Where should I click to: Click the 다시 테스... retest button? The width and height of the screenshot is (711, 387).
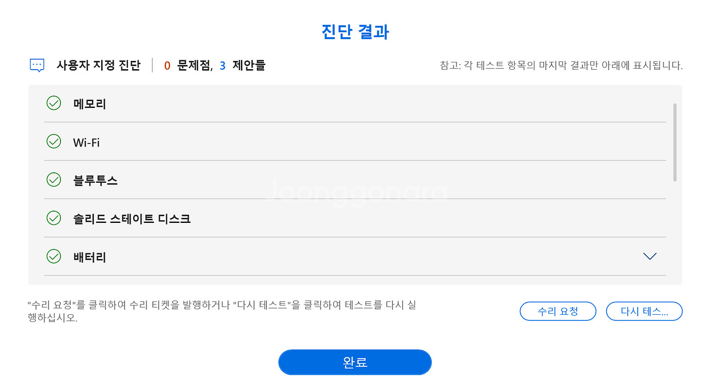click(x=644, y=311)
